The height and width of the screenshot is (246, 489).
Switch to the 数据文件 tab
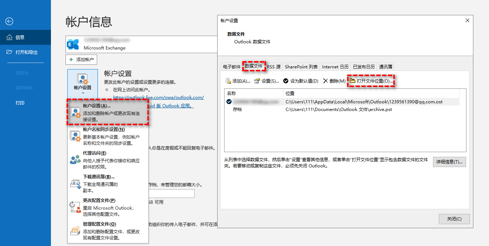pyautogui.click(x=254, y=66)
